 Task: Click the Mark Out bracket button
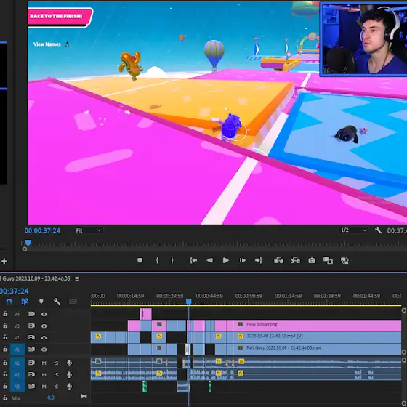tap(172, 260)
